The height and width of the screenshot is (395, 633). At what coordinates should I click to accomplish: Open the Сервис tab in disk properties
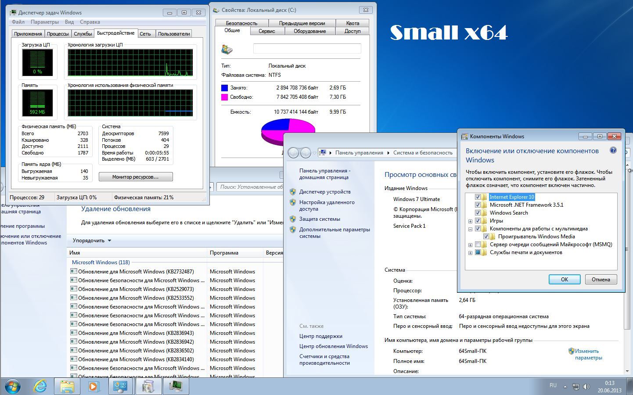(x=267, y=31)
